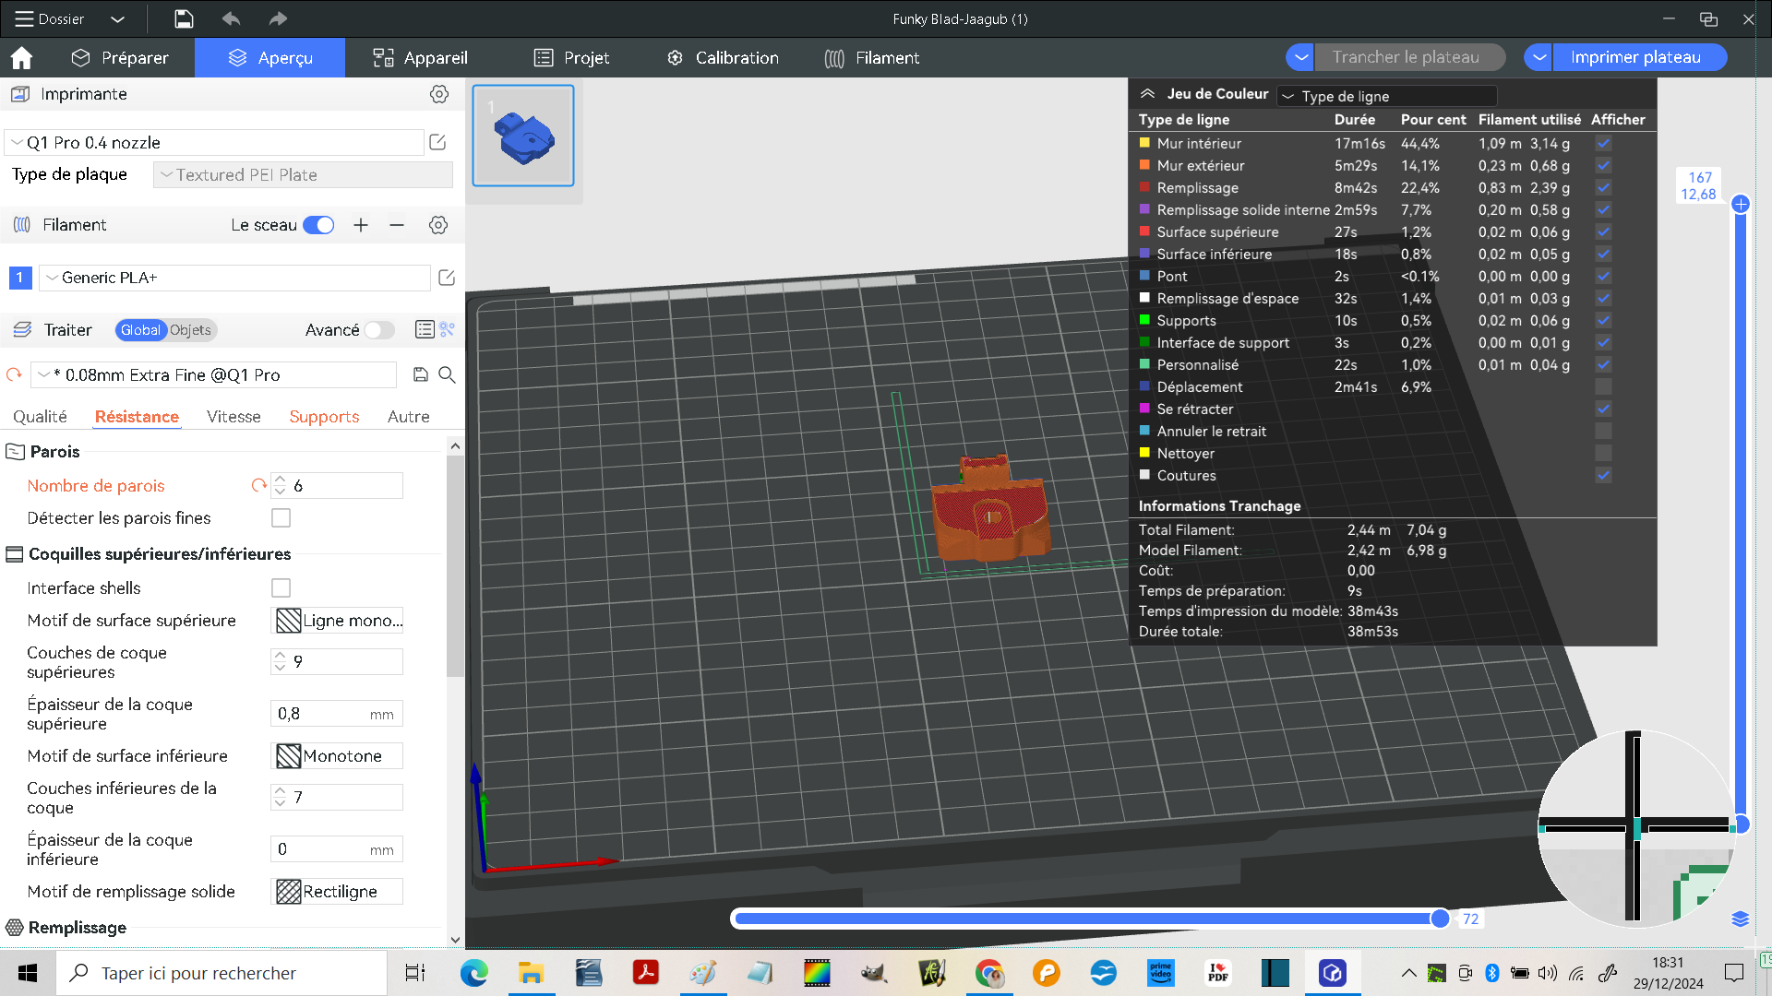Select Objets in Traiter selector
This screenshot has height=996, width=1772.
pyautogui.click(x=190, y=330)
